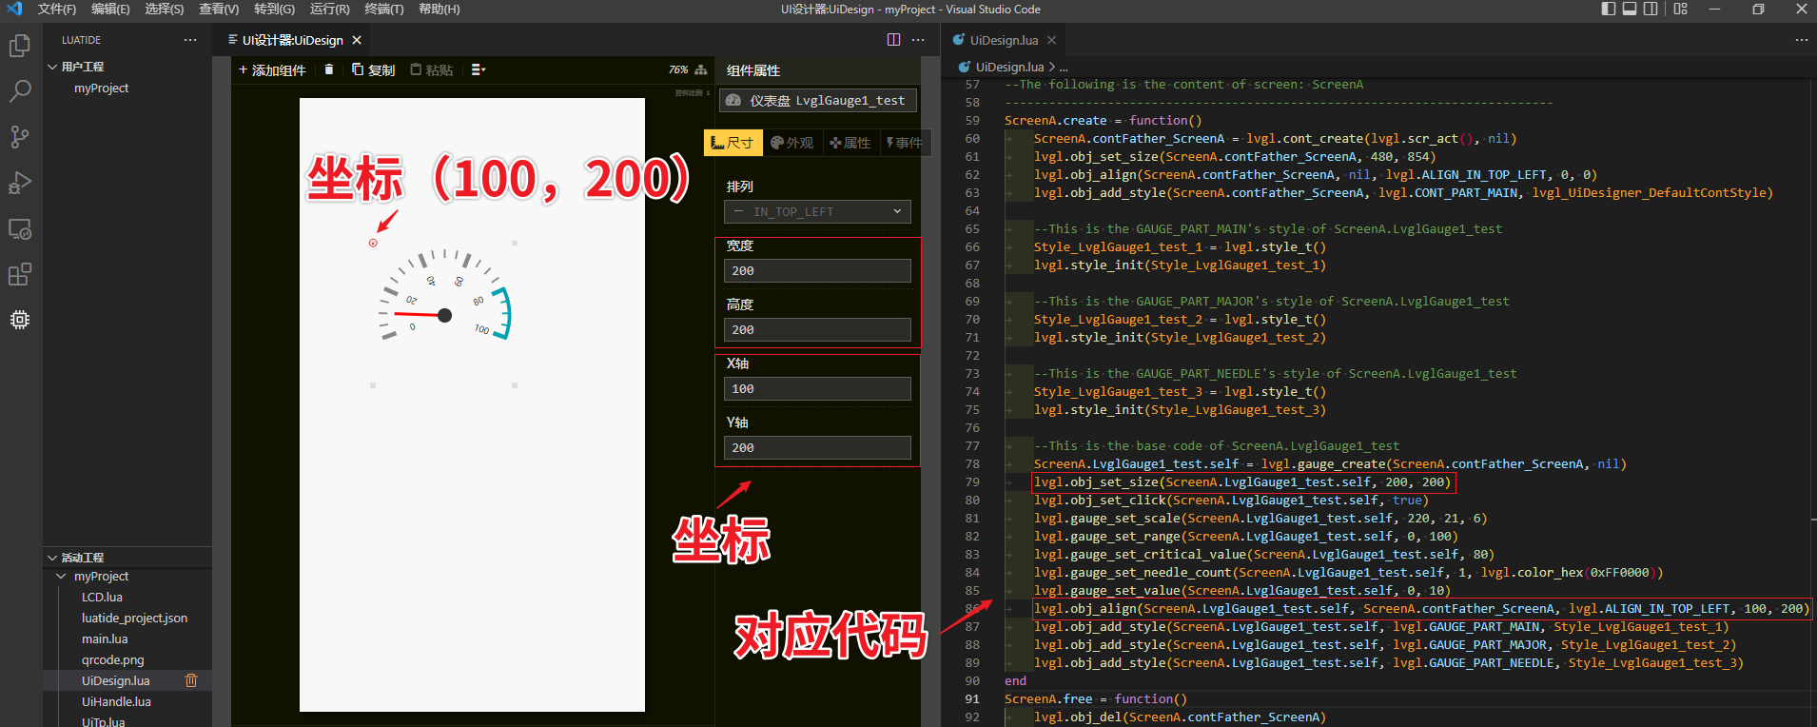
Task: Close the UiDesign.lua editor tab
Action: pos(1051,40)
